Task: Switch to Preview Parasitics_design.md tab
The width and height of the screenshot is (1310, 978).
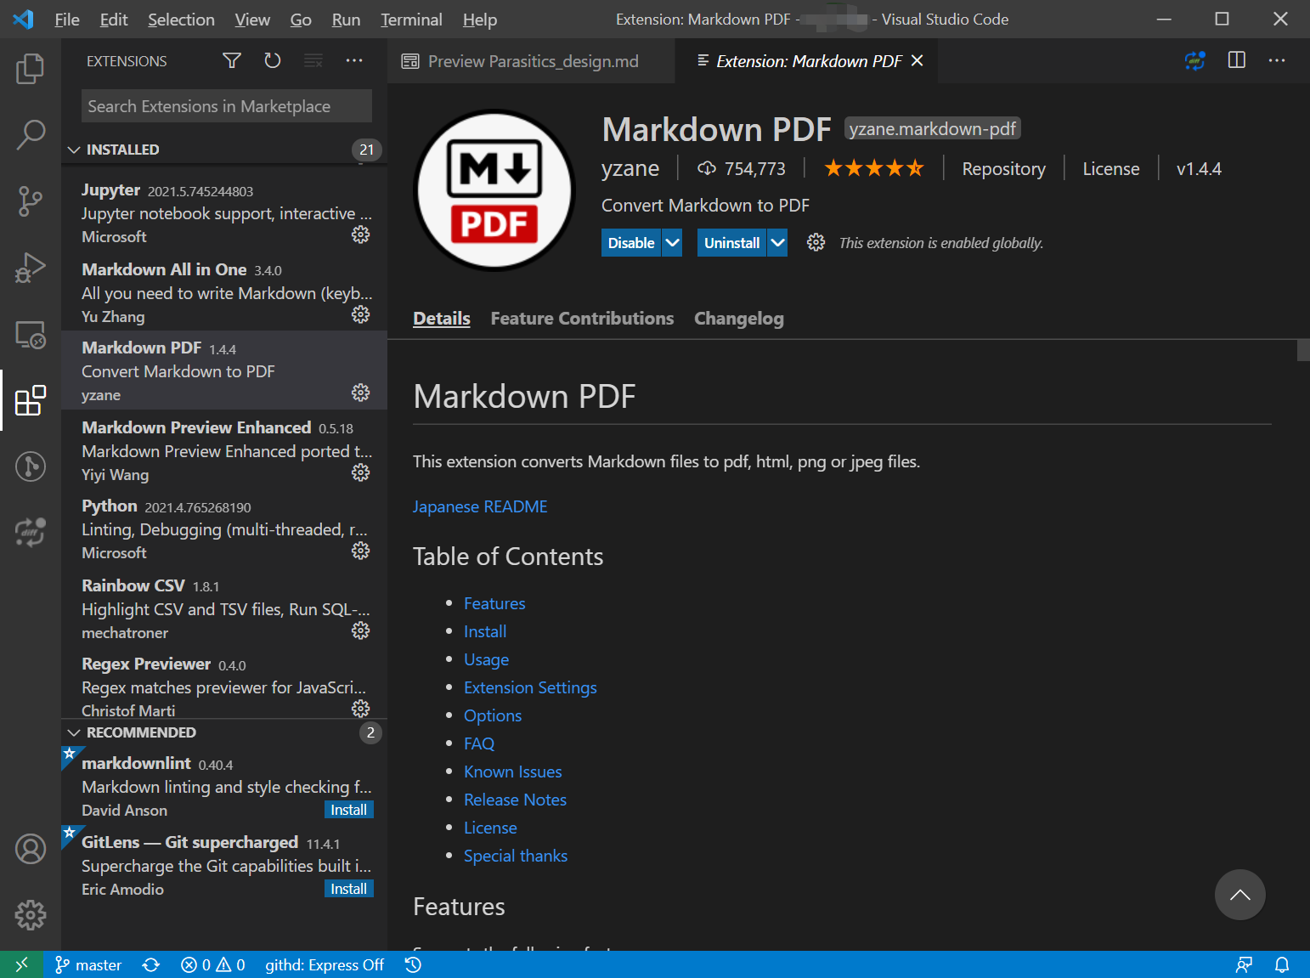Action: [x=532, y=61]
